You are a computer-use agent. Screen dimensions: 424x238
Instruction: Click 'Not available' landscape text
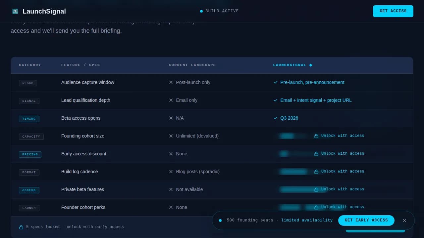click(x=189, y=189)
